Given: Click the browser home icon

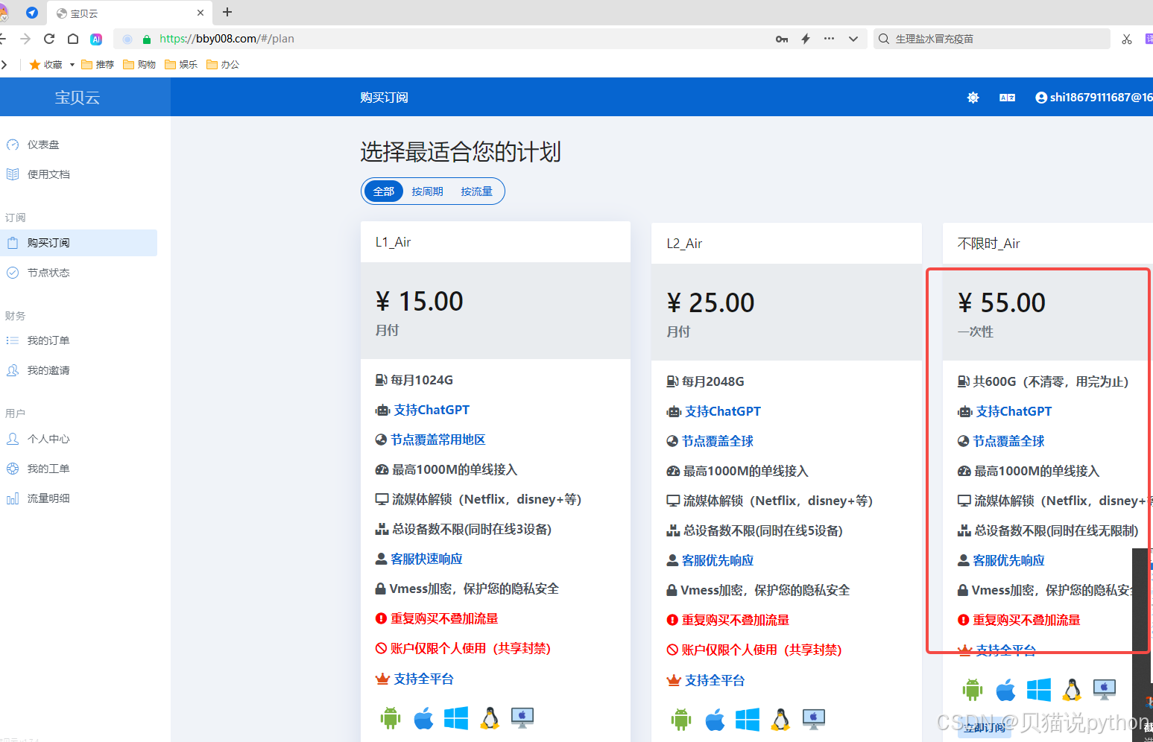Looking at the screenshot, I should [73, 39].
